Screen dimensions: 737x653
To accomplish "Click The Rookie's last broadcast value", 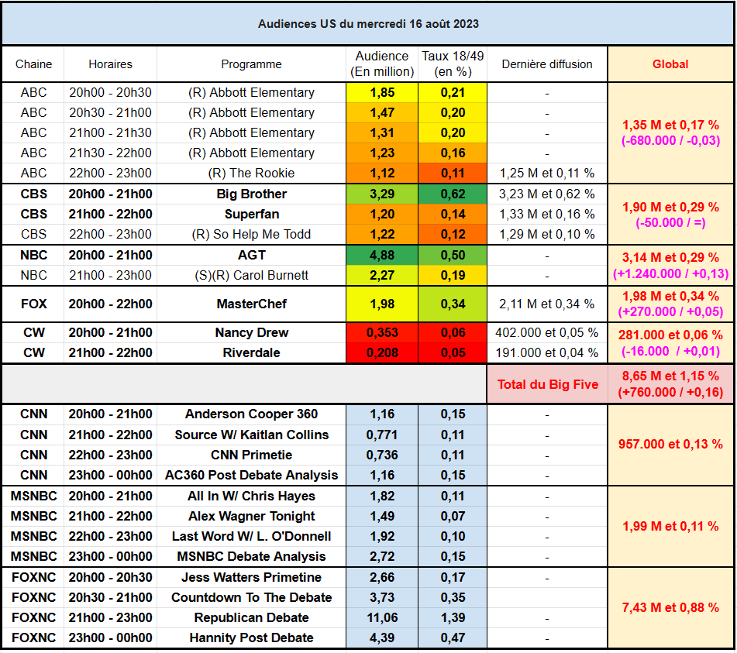I will (546, 173).
